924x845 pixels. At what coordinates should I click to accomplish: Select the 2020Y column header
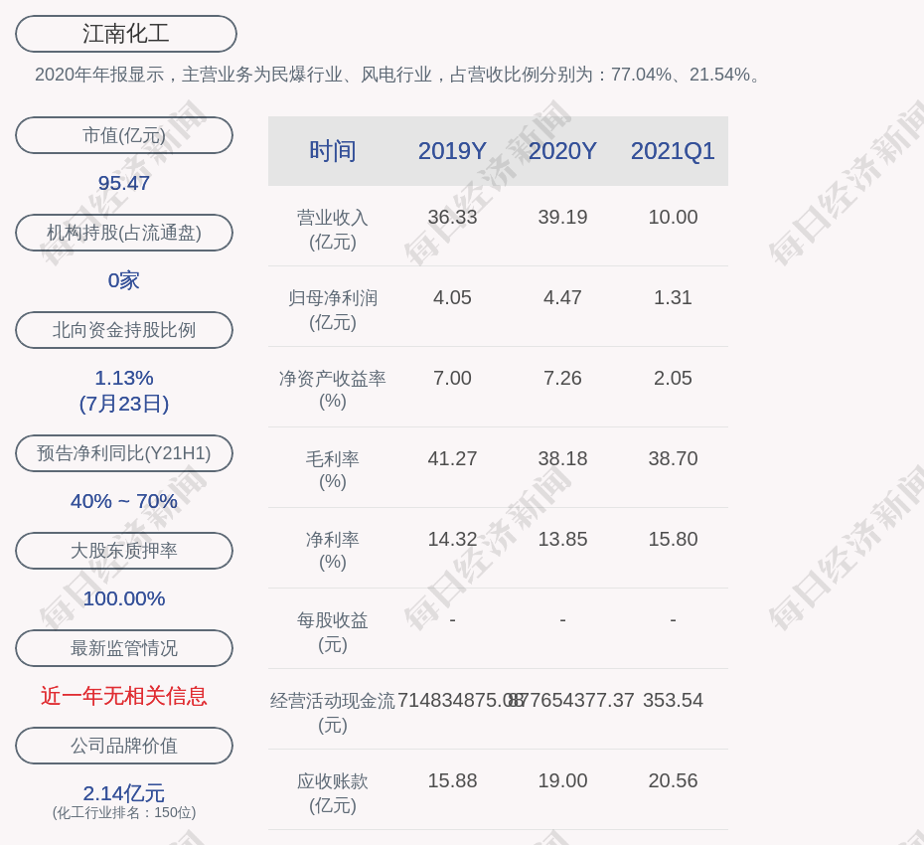pyautogui.click(x=562, y=151)
